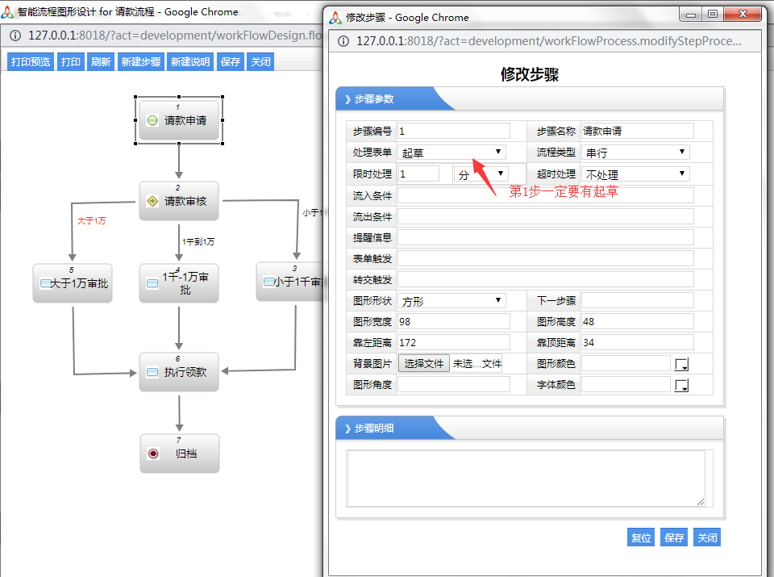Viewport: 774px width, 577px height.
Task: Click the task icon on 执行领款 node
Action: coord(152,373)
